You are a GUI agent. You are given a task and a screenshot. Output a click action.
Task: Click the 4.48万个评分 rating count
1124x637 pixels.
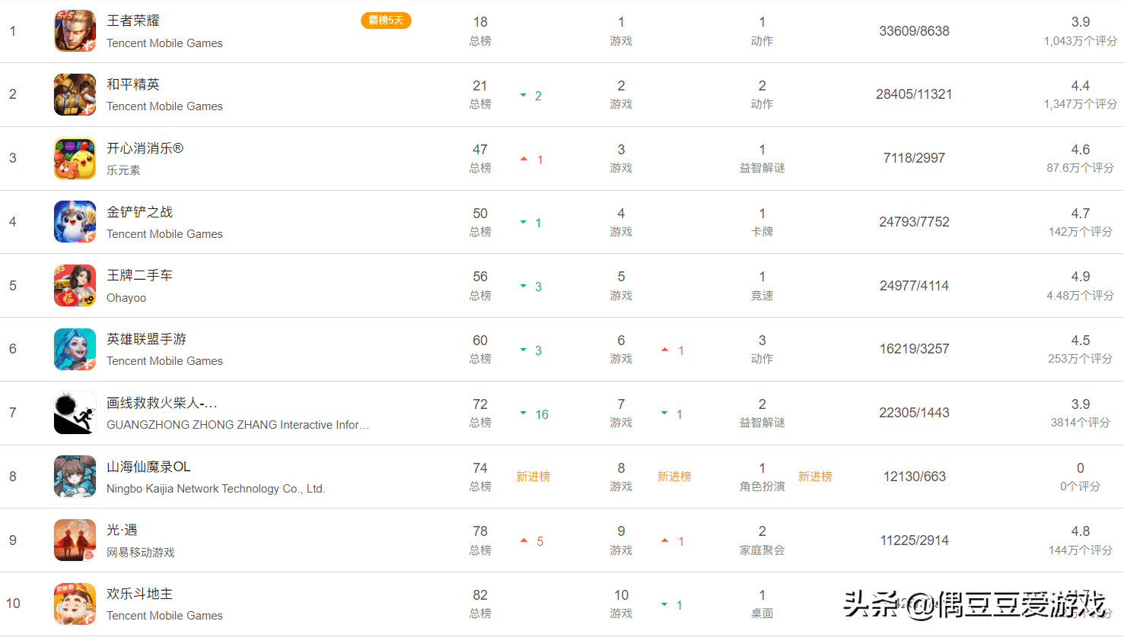pyautogui.click(x=1080, y=296)
